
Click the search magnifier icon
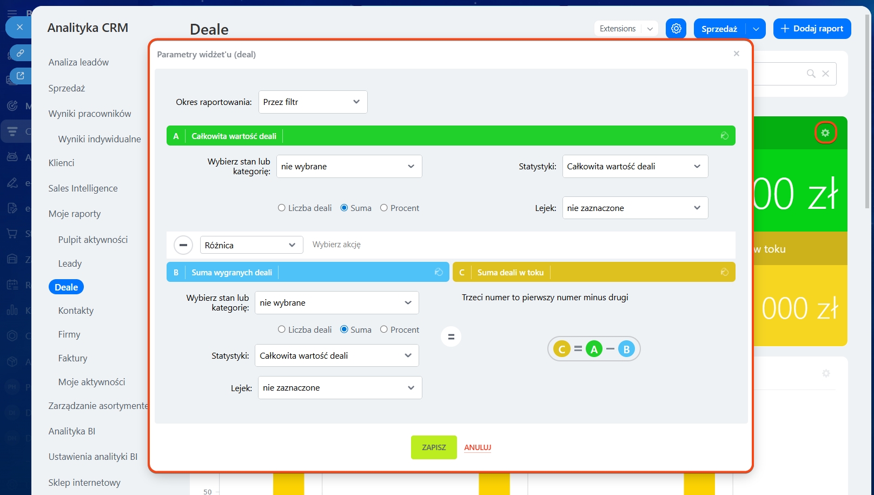coord(811,74)
